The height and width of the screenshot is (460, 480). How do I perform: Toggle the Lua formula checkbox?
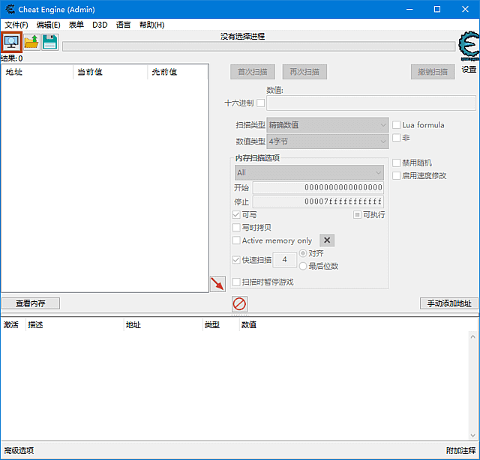(397, 125)
